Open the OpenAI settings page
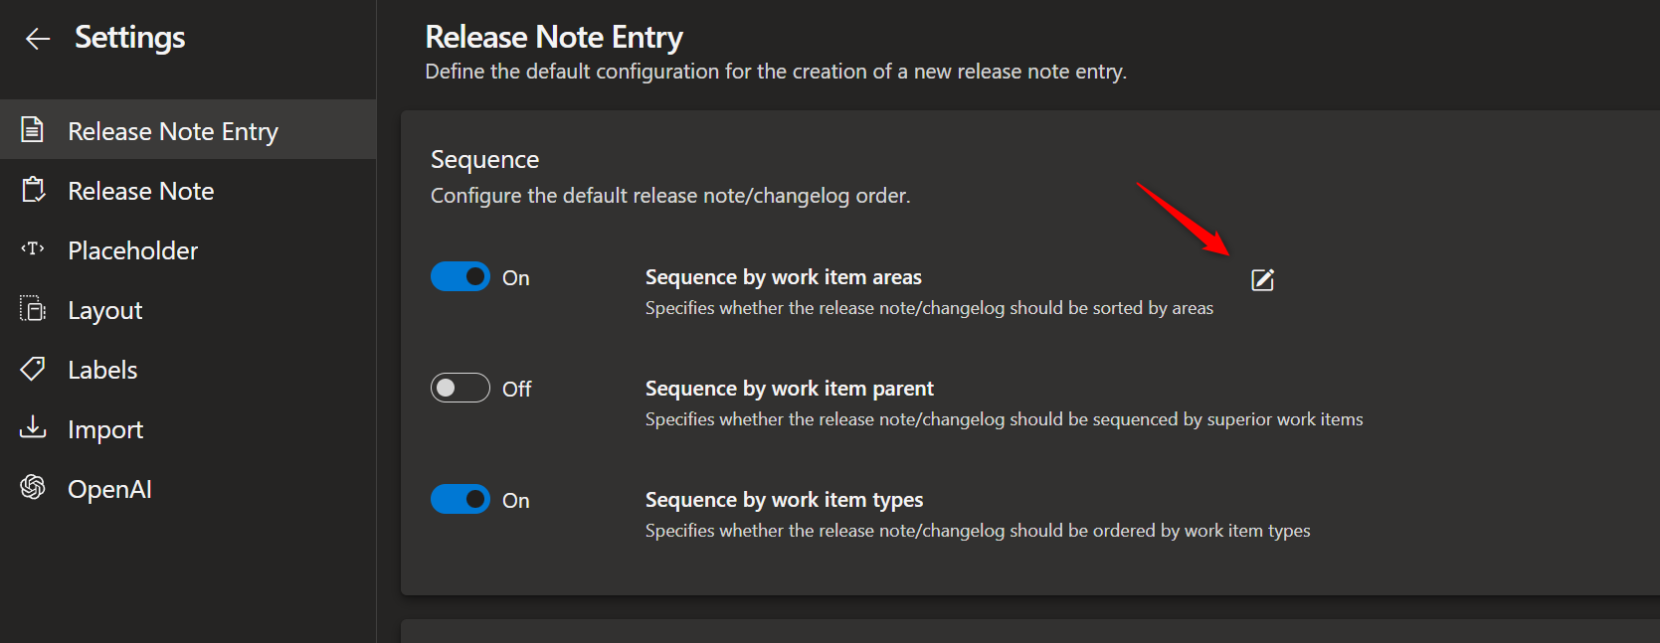 click(x=109, y=489)
